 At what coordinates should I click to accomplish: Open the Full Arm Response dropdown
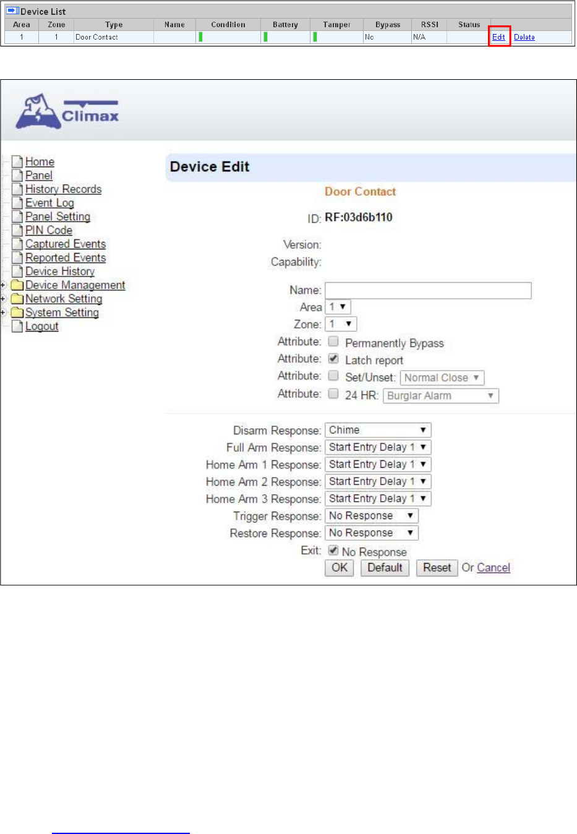pos(378,447)
